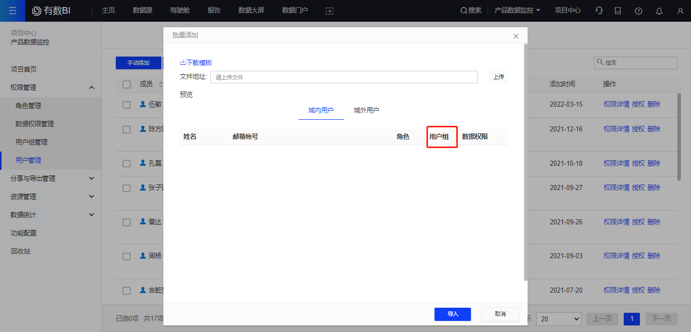Open the 产品数据监控 project dropdown
This screenshot has width=691, height=332.
click(517, 10)
